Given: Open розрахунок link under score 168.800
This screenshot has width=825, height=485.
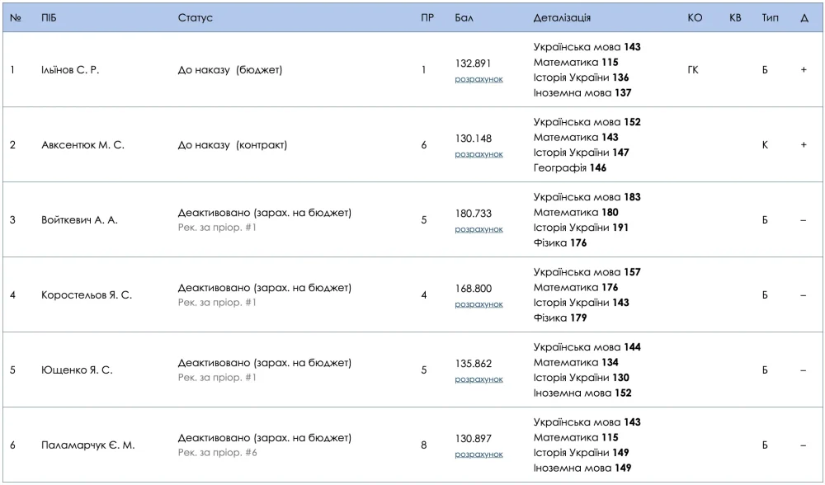Looking at the screenshot, I should [x=478, y=304].
